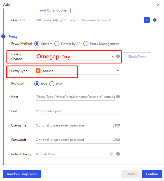This screenshot has height=181, width=164.
Task: Expand the Lookup Channel dropdown arrow
Action: tap(113, 56)
